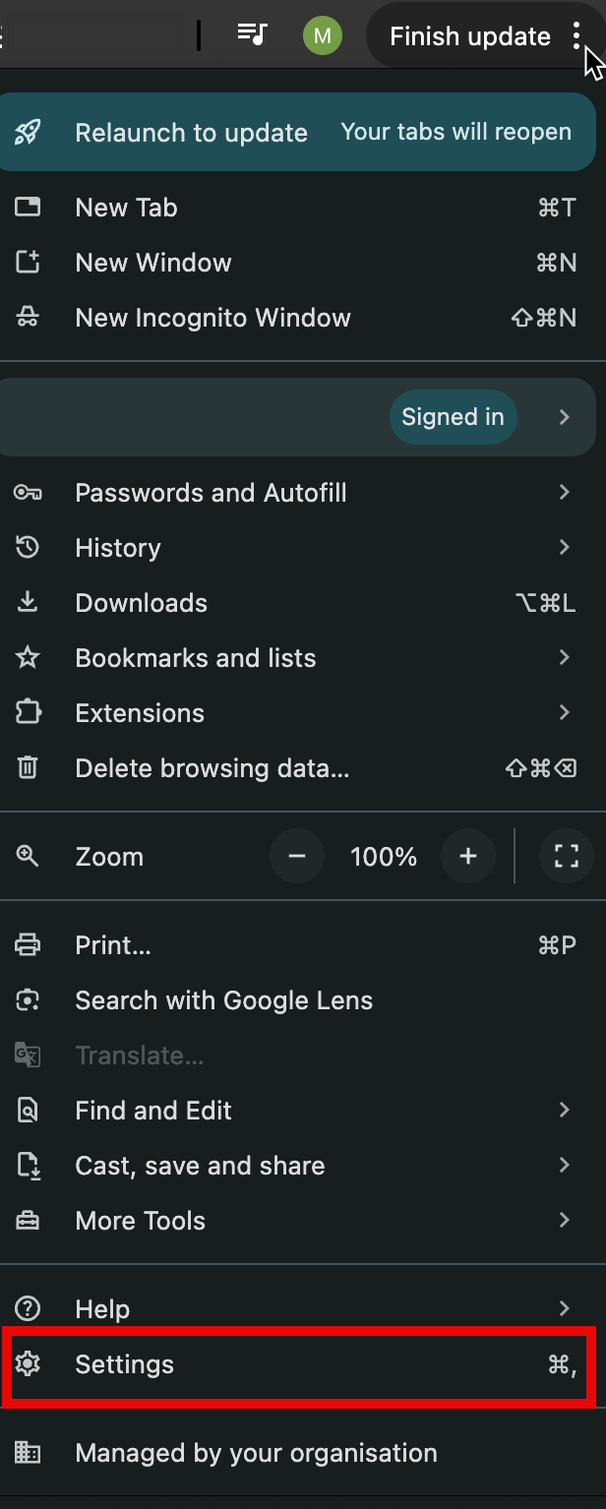Viewport: 606px width, 1509px height.
Task: Open the green M profile avatar
Action: (x=322, y=36)
